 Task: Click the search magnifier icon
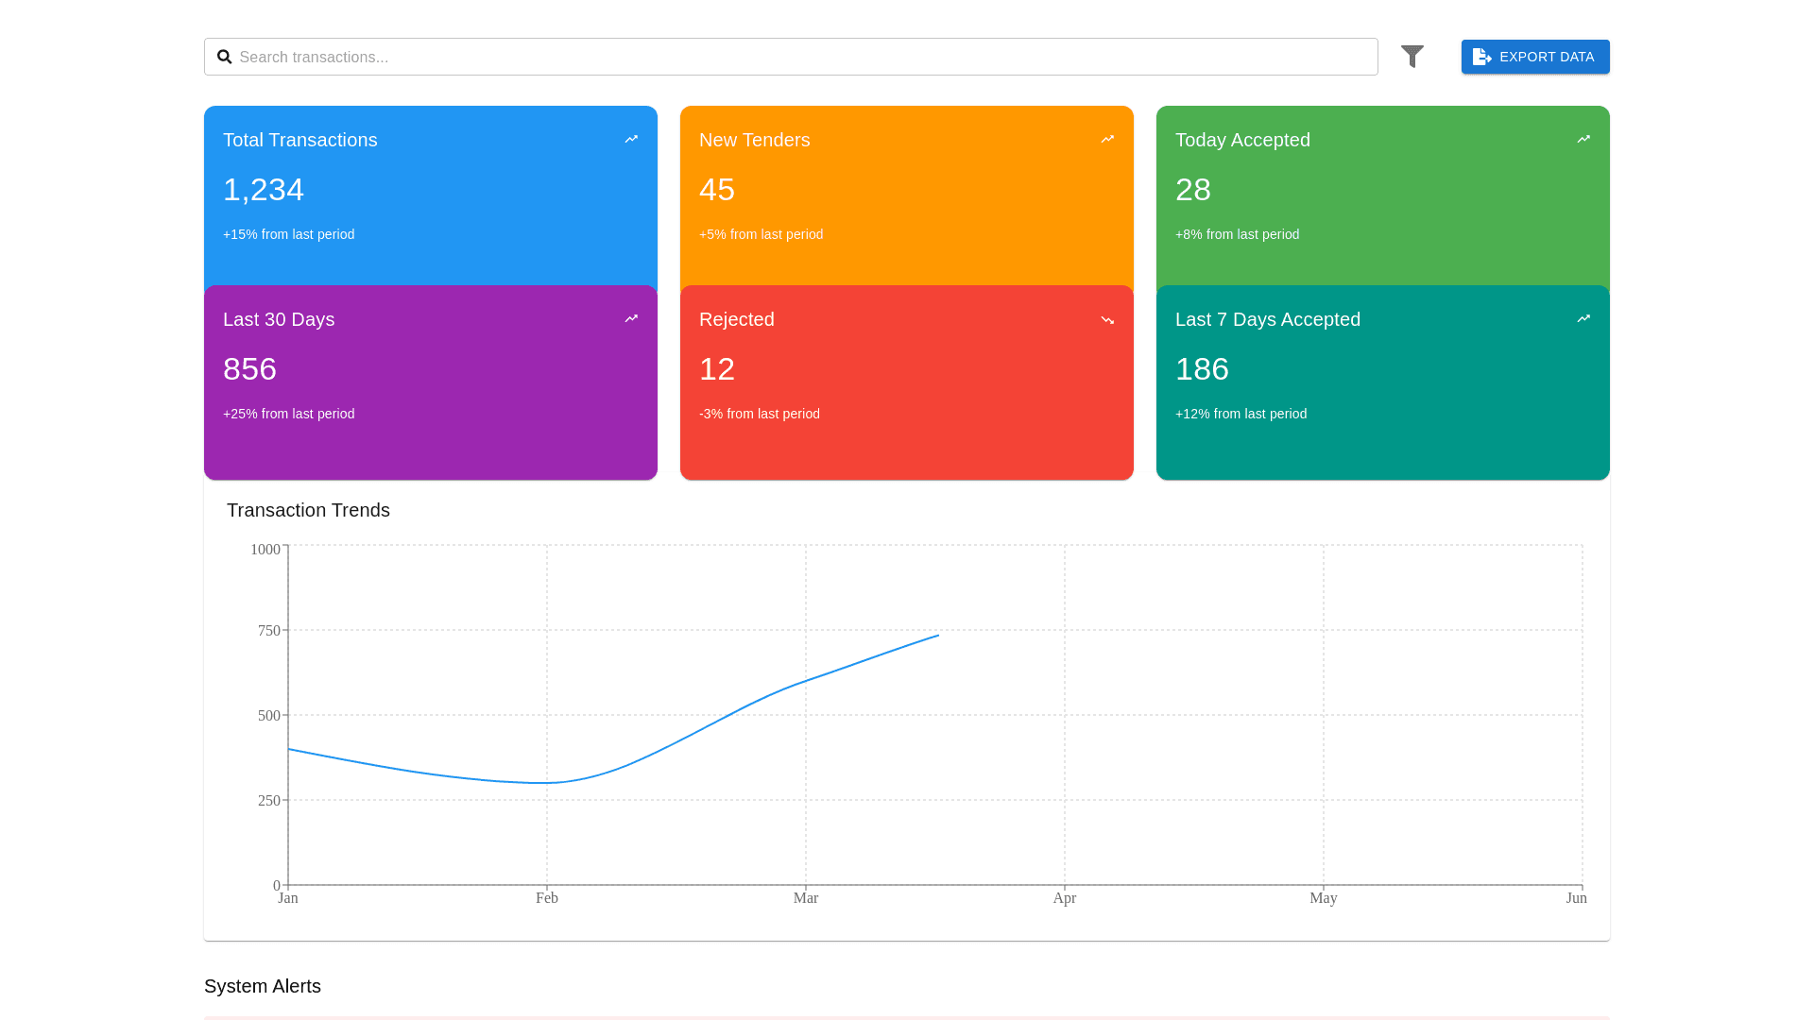225,57
